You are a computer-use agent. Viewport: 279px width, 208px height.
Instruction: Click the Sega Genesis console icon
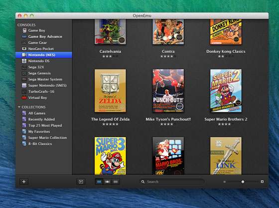coord(24,73)
